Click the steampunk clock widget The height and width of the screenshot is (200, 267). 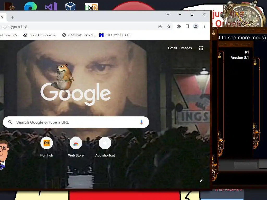[x=244, y=14]
